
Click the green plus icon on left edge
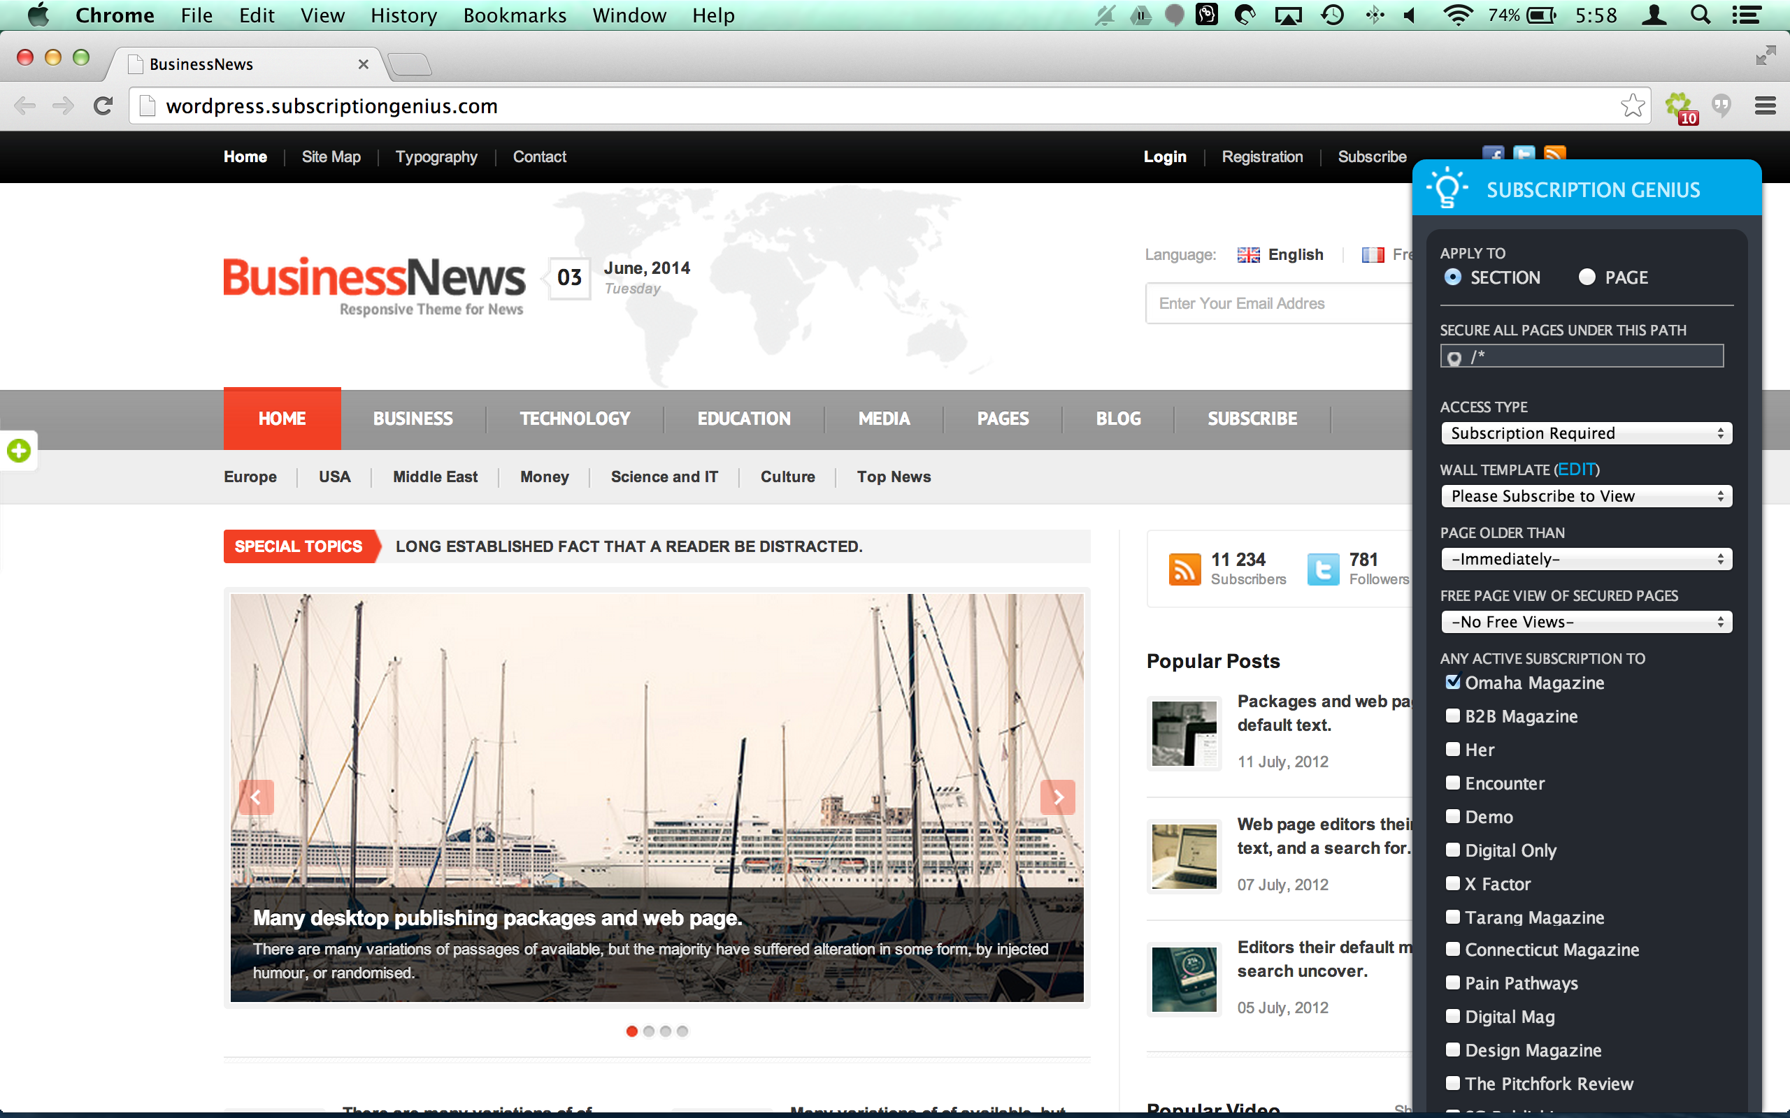coord(18,450)
